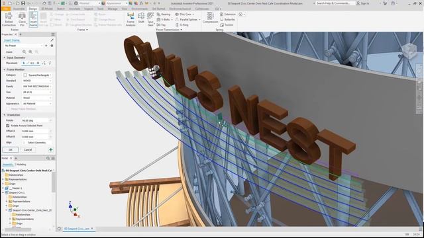Image resolution: width=424 pixels, height=238 pixels.
Task: Click the Home icon in quick access toolbar
Action: [44, 3]
